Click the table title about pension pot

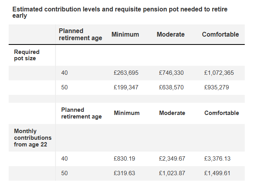(x=120, y=12)
